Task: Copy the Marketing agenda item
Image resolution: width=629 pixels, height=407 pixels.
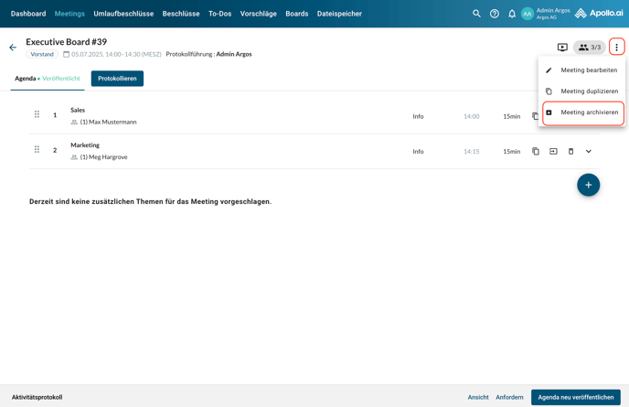Action: (x=536, y=152)
